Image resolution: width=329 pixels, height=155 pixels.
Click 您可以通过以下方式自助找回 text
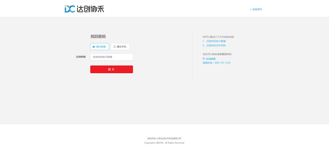218,37
